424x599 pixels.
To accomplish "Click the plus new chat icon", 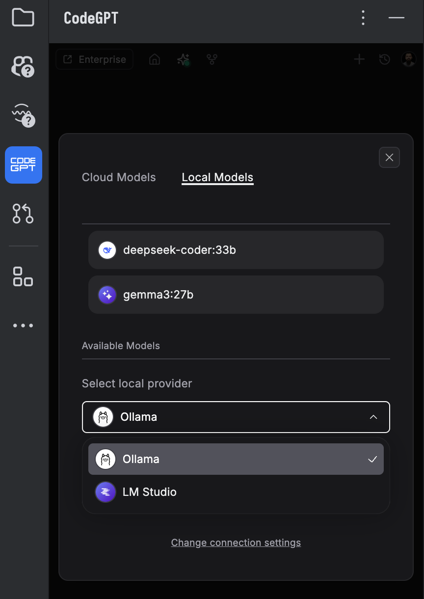I will pos(359,59).
